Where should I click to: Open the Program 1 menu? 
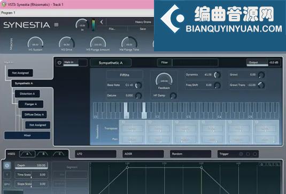pyautogui.click(x=8, y=13)
